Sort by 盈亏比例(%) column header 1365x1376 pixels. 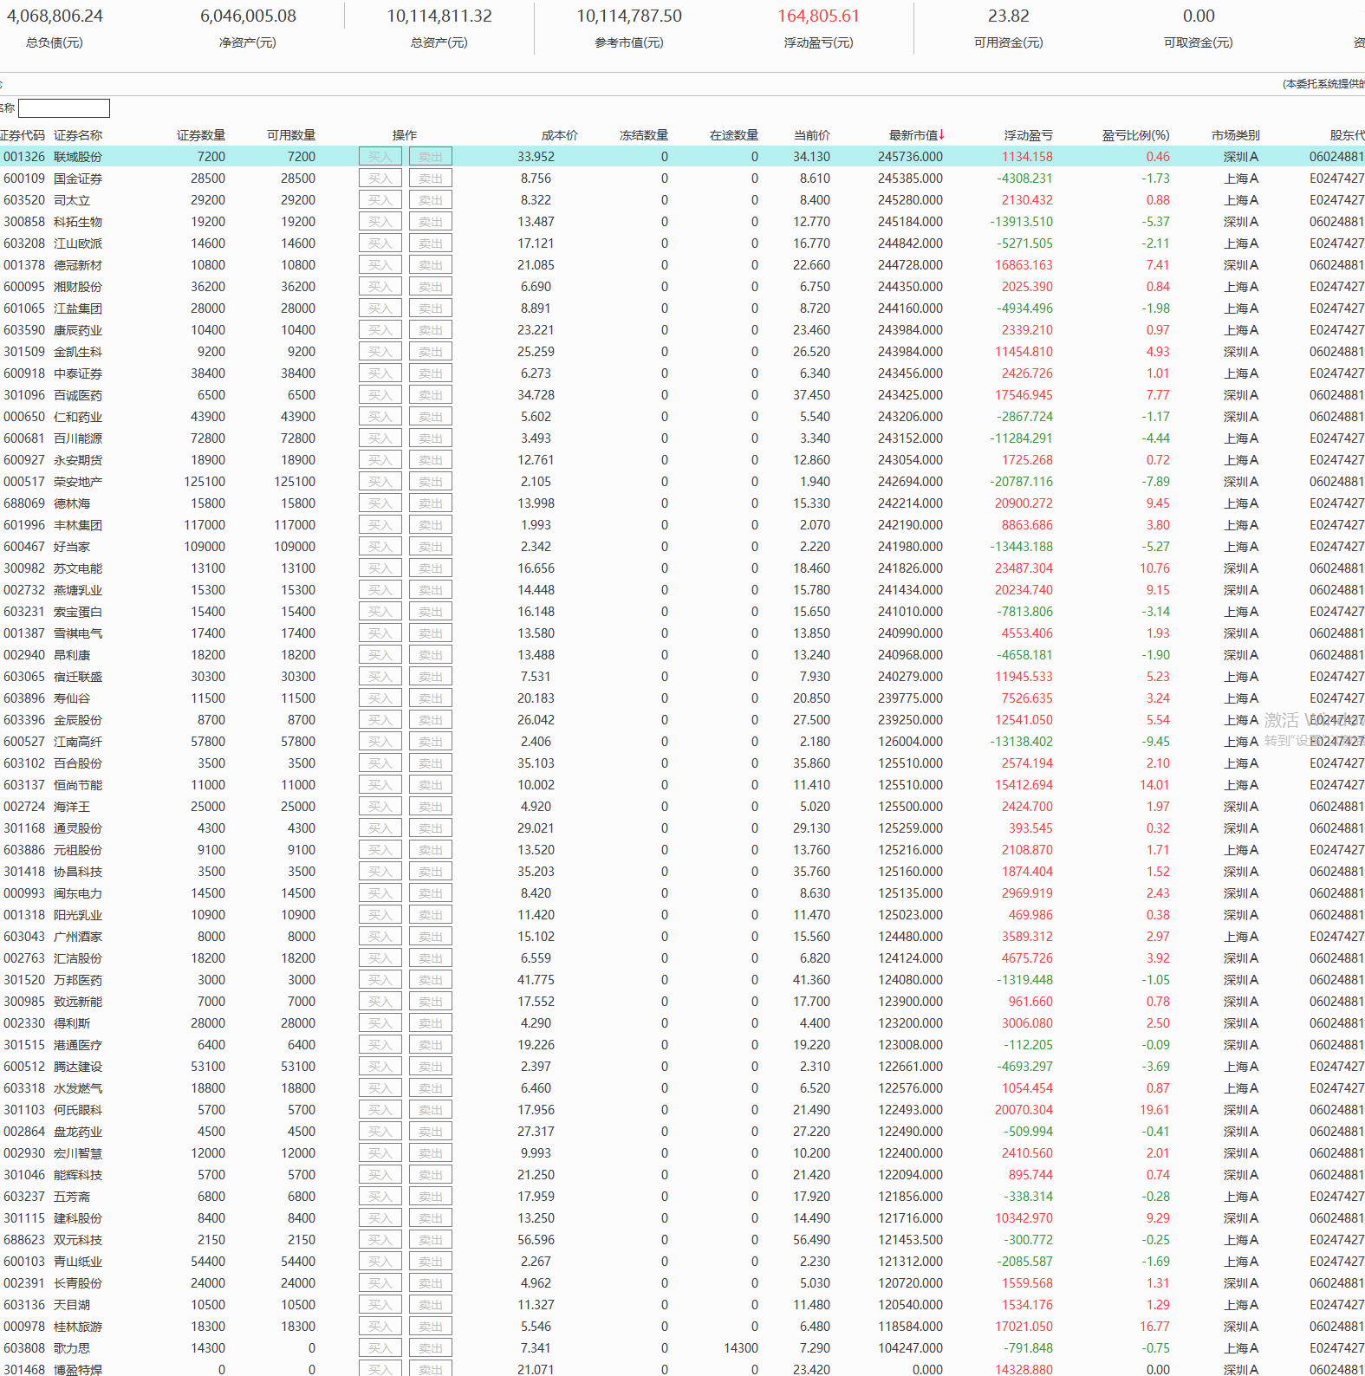(x=1135, y=135)
